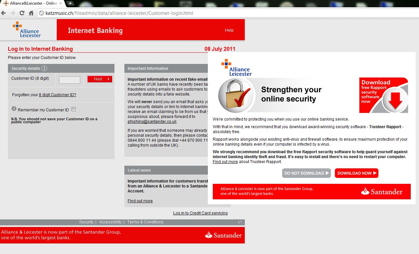This screenshot has height=254, width=419.
Task: Choose the DO NOT DOWNLOAD button
Action: click(306, 173)
